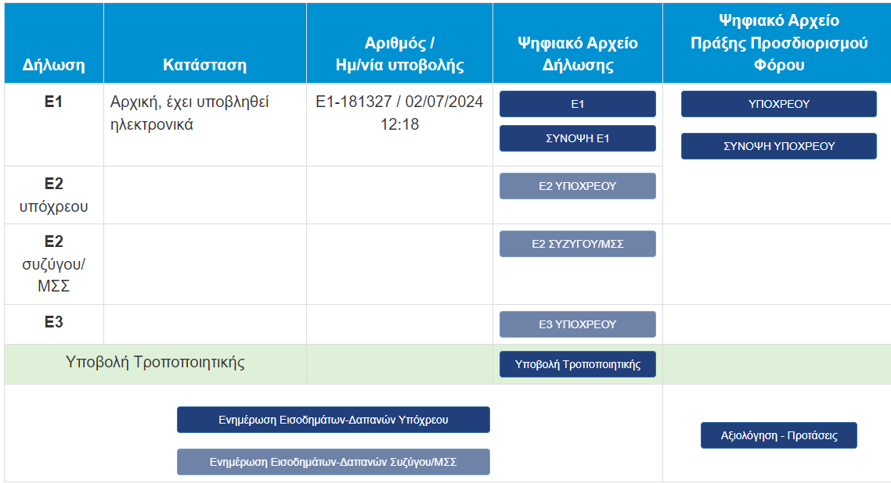
Task: Click the ΣΥΝΟΨΗ ΥΠΟΧΡΕΟΥ button
Action: [x=778, y=146]
